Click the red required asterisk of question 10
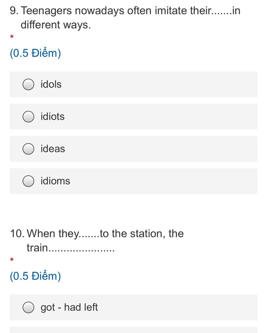 pyautogui.click(x=12, y=260)
